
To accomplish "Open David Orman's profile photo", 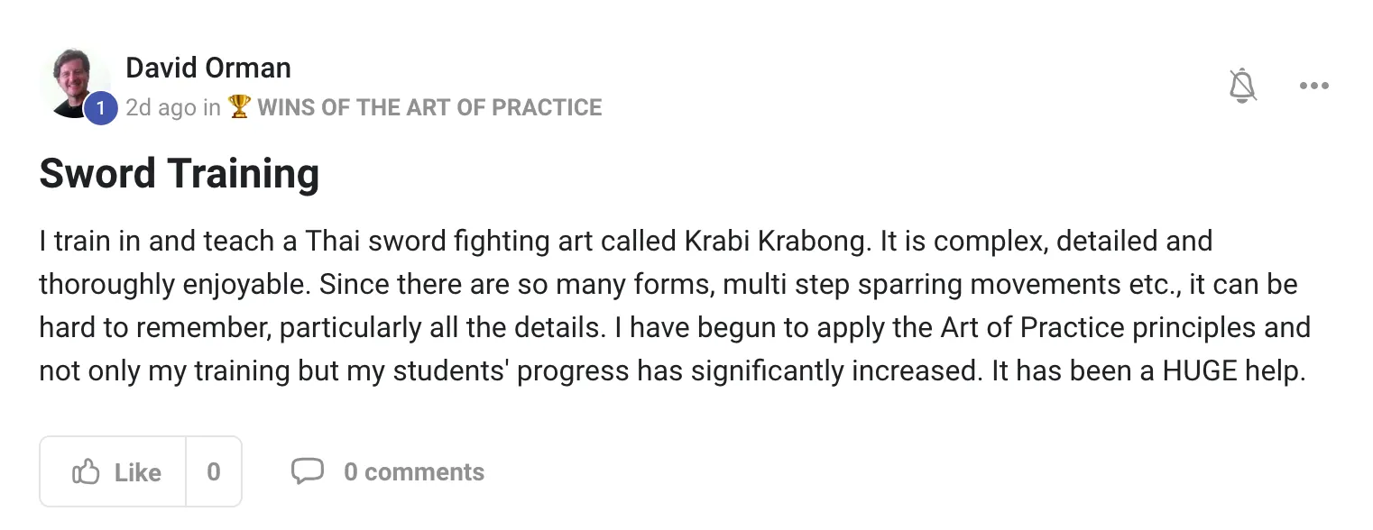I will [75, 84].
